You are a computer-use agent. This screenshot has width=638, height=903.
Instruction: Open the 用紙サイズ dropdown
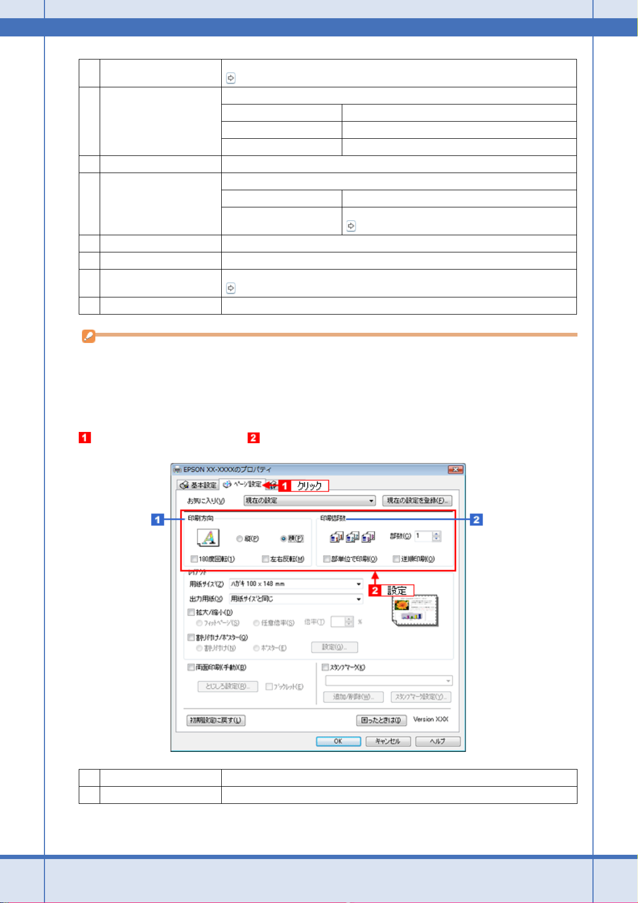(296, 584)
